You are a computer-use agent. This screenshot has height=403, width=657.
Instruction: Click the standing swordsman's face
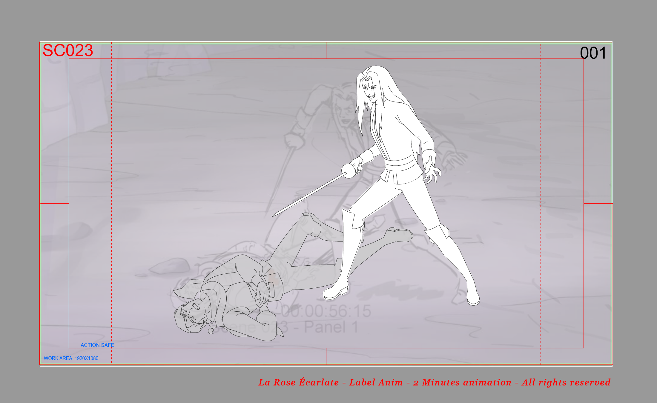point(370,90)
